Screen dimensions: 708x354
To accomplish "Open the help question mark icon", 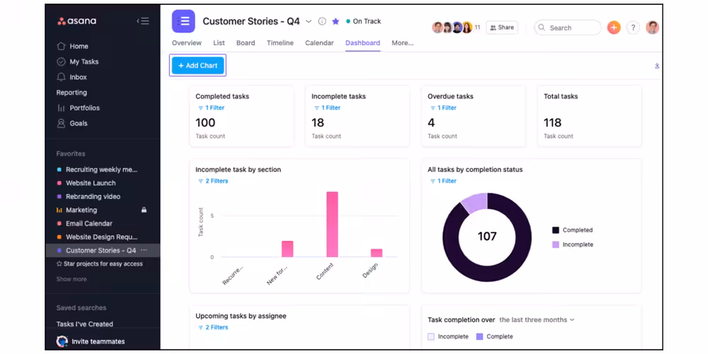I will pos(634,28).
